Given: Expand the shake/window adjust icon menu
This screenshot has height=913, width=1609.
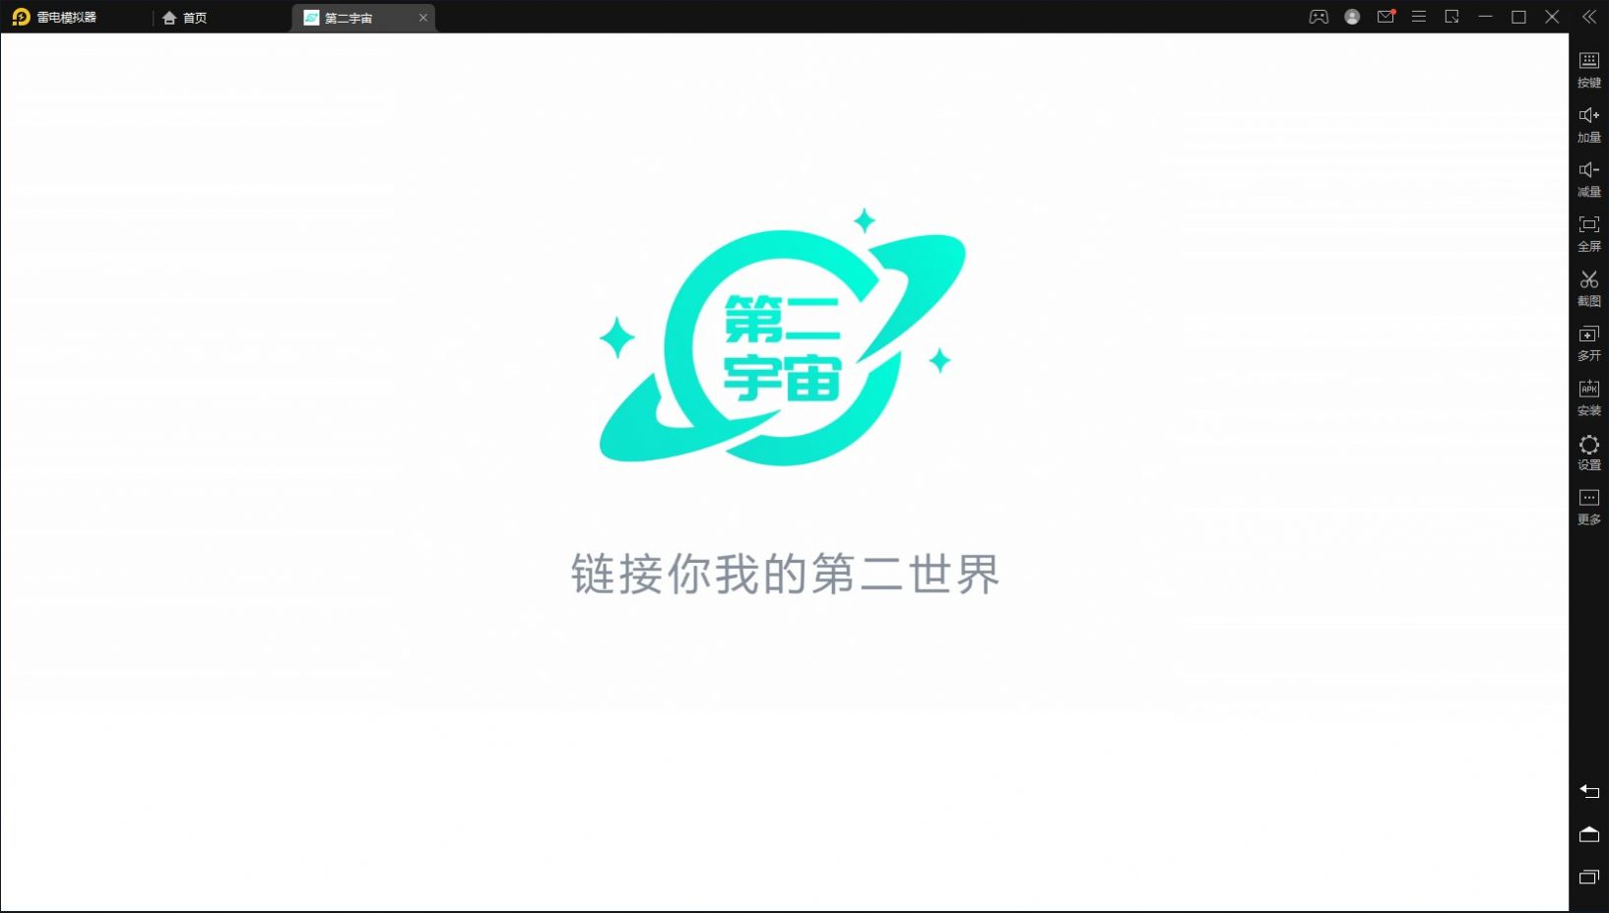Looking at the screenshot, I should pyautogui.click(x=1451, y=17).
